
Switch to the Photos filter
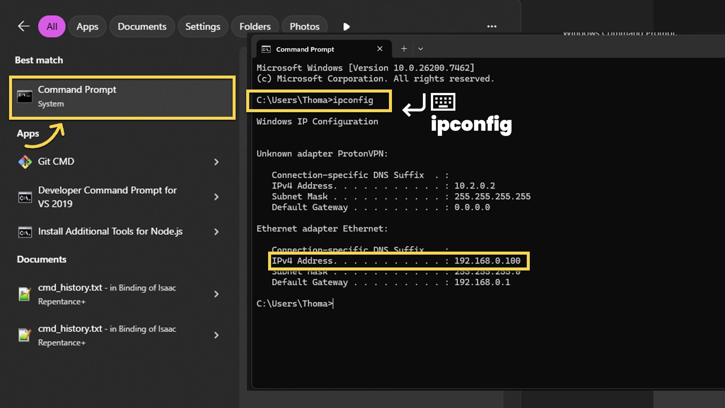(x=304, y=26)
